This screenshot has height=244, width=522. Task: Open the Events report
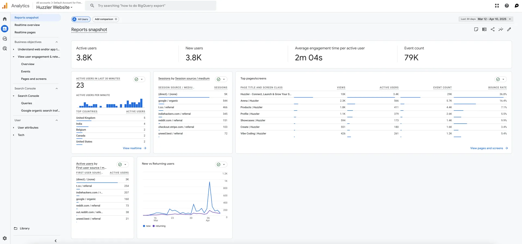coord(26,72)
